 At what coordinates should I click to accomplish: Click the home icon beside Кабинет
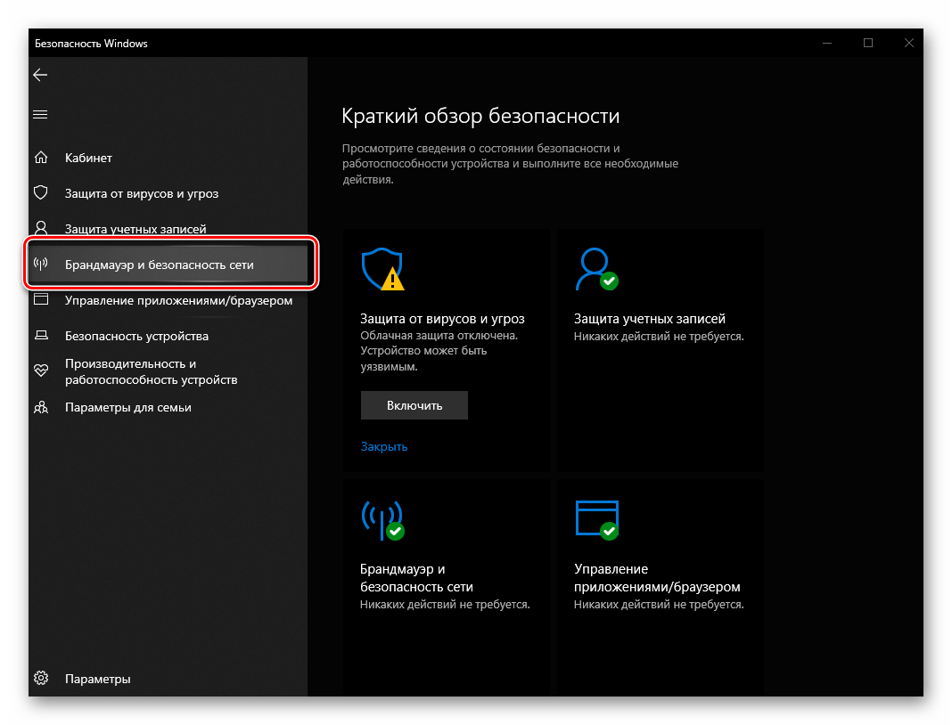(x=41, y=157)
